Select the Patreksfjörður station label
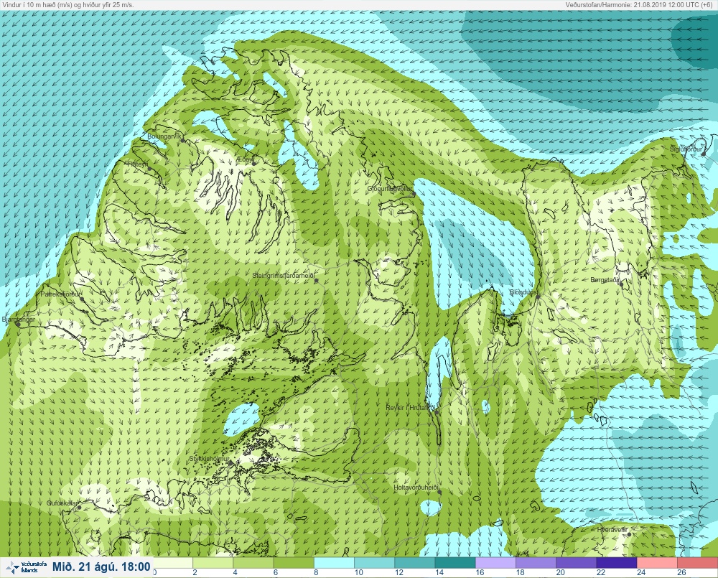The image size is (718, 578). (x=60, y=294)
